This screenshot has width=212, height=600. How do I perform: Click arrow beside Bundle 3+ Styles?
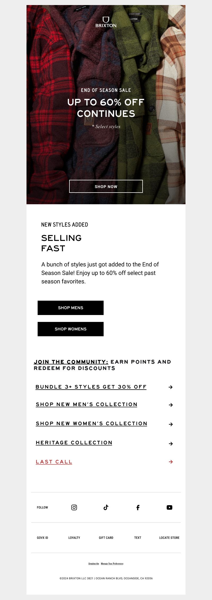pyautogui.click(x=171, y=387)
